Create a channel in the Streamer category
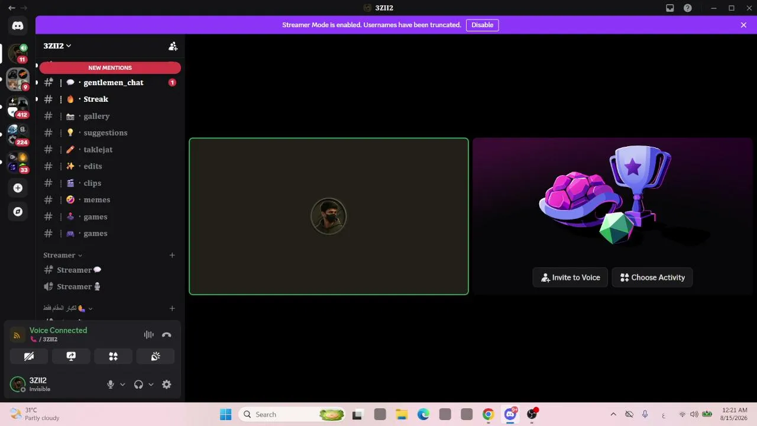757x426 pixels. coord(172,255)
